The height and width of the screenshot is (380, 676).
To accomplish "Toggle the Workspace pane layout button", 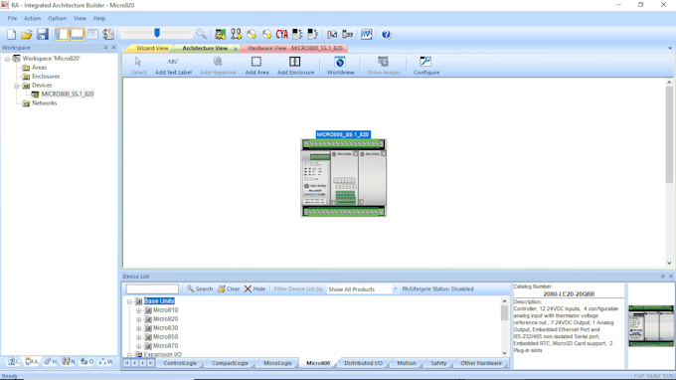I will coord(62,34).
